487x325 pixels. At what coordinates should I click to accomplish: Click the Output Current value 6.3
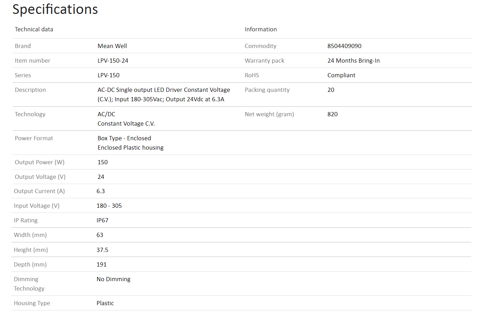click(100, 191)
